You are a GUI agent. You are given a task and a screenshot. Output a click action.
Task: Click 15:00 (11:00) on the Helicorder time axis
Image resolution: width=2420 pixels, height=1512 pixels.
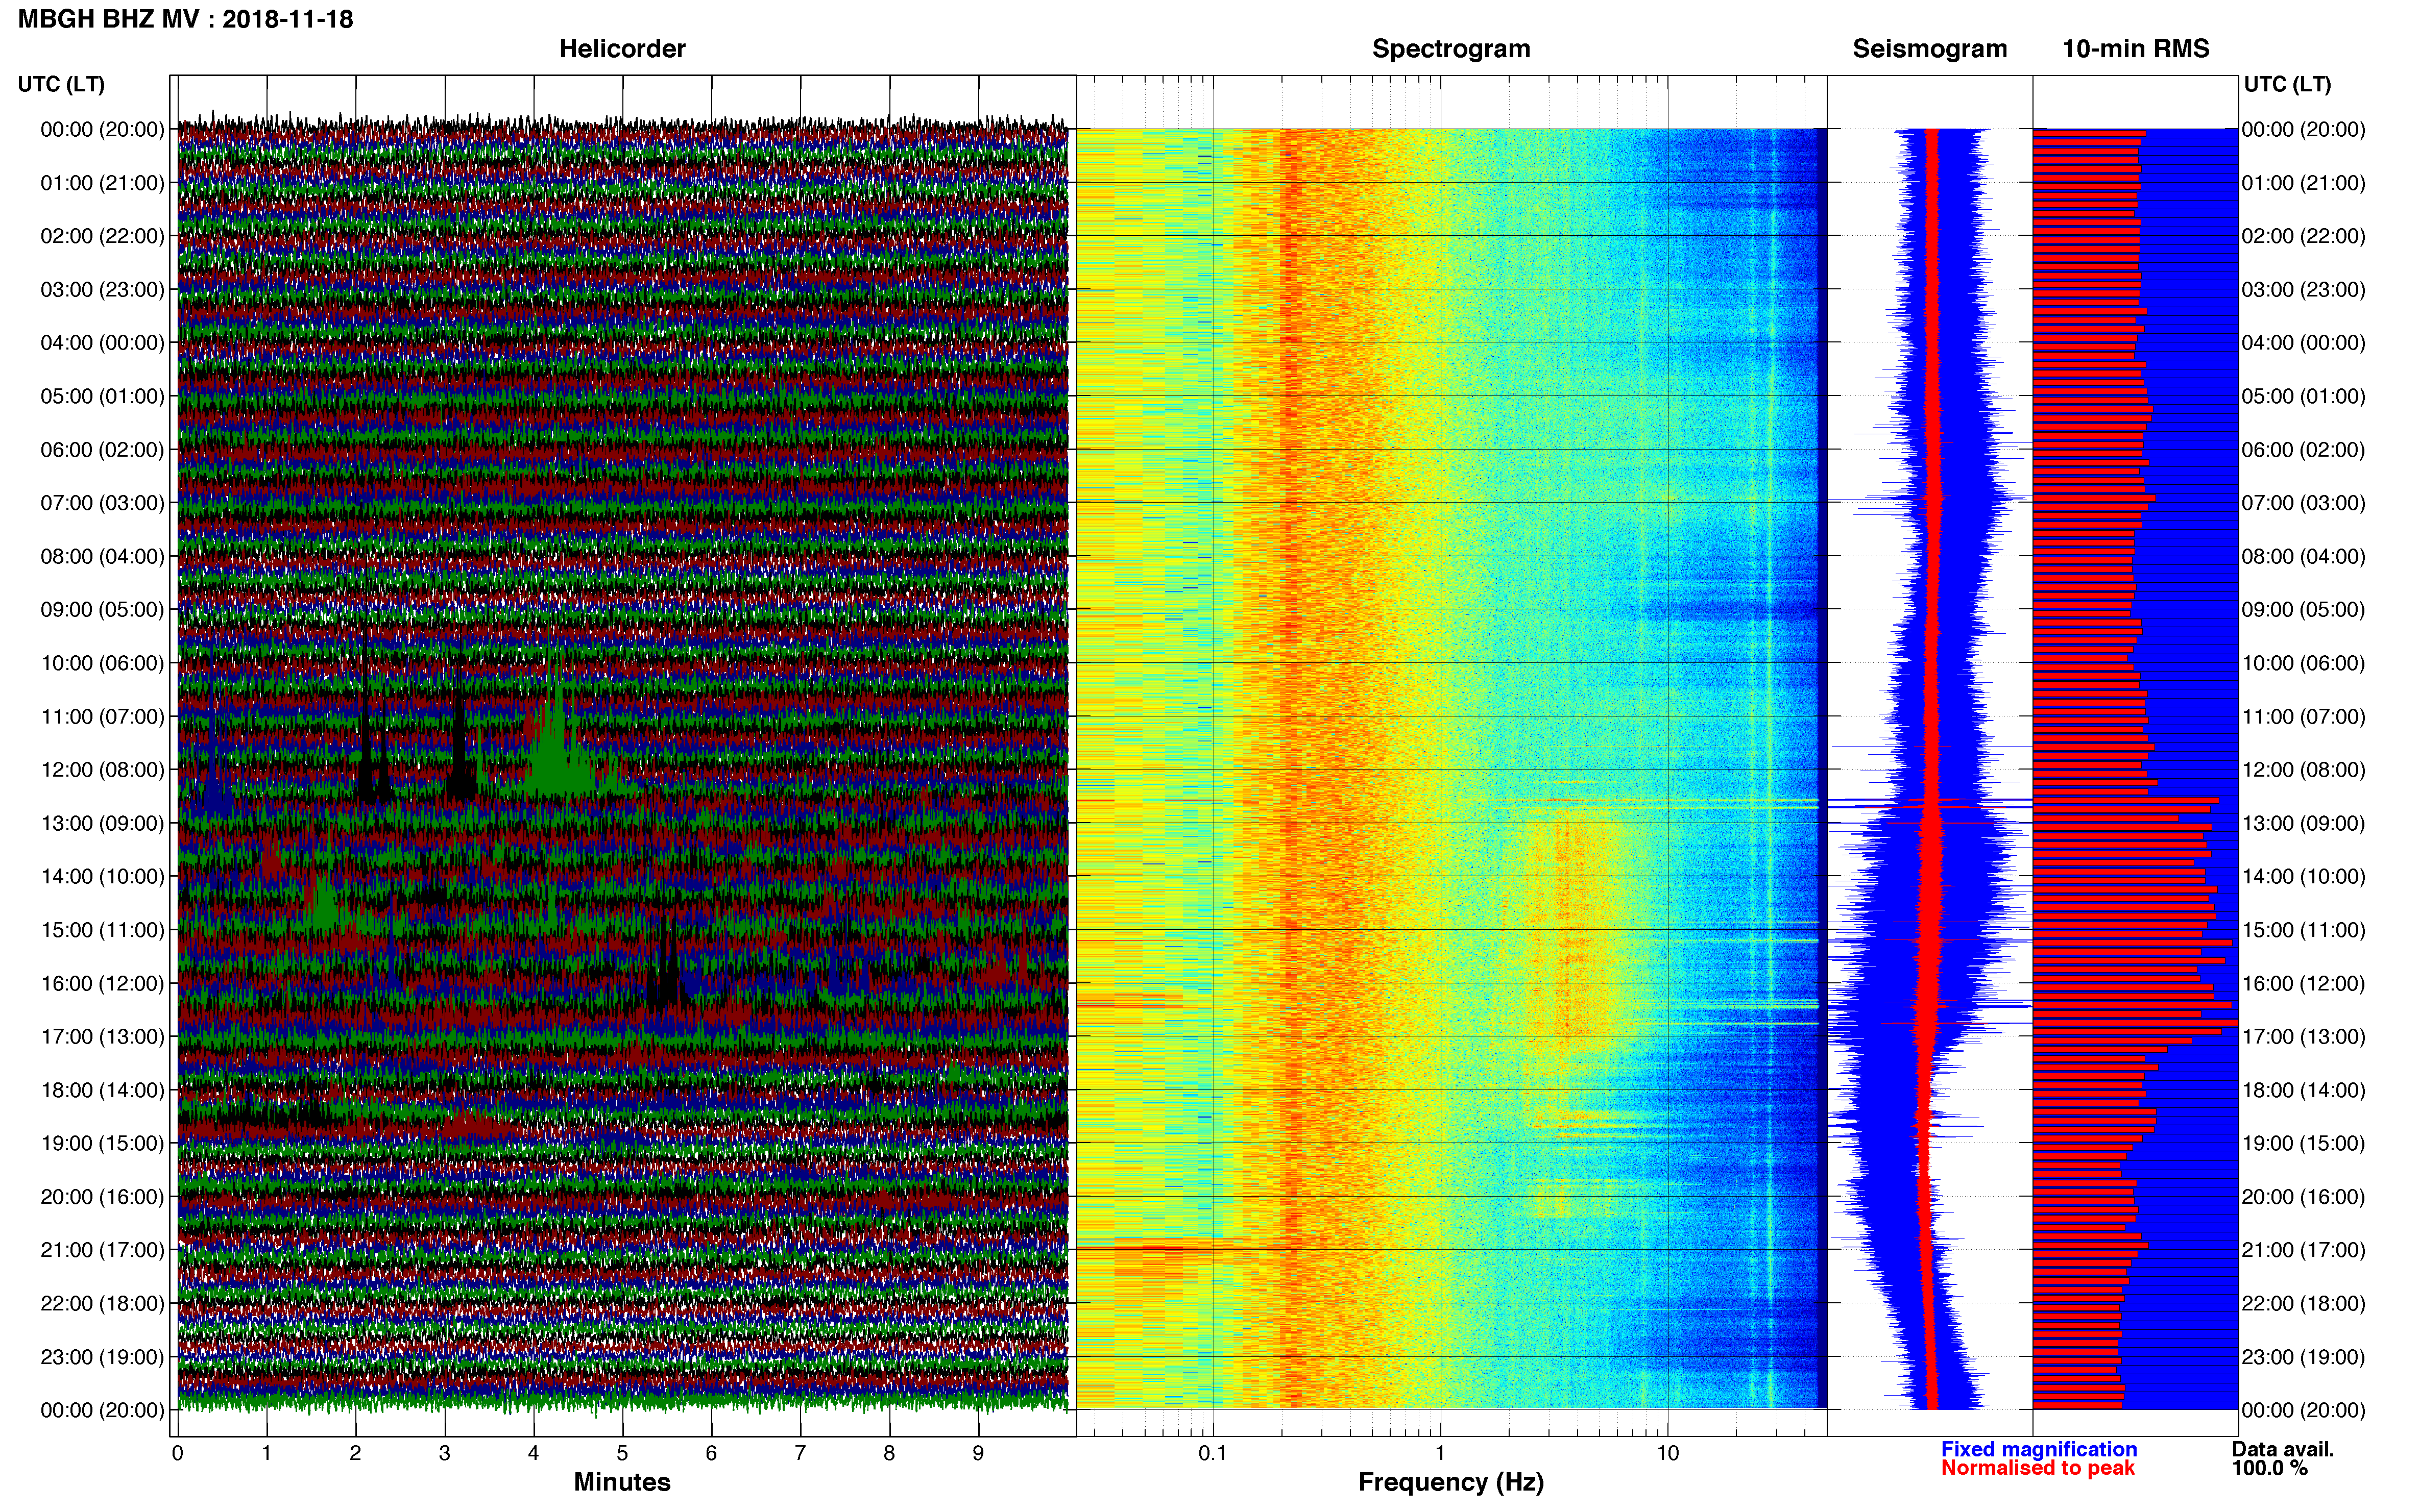102,930
